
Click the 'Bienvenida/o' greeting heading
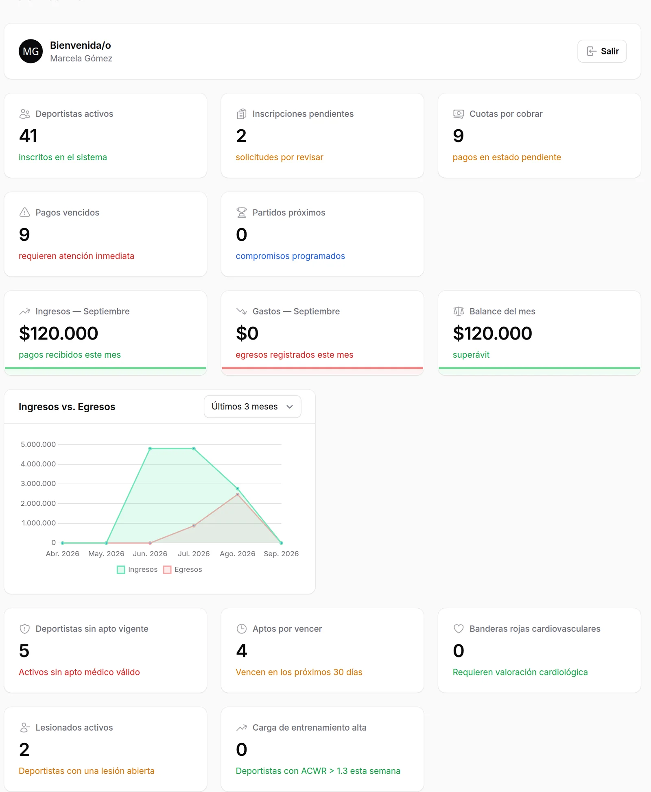(80, 46)
